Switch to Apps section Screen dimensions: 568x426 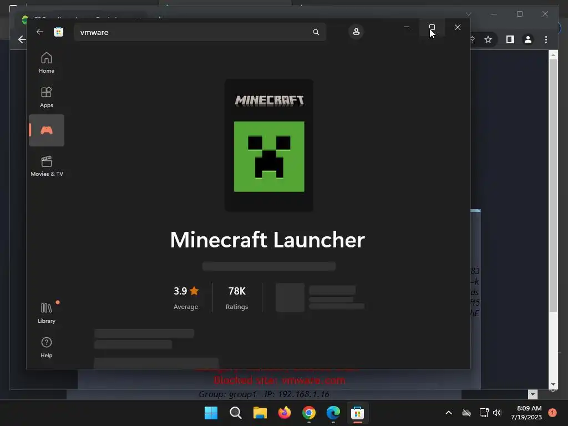pos(47,97)
